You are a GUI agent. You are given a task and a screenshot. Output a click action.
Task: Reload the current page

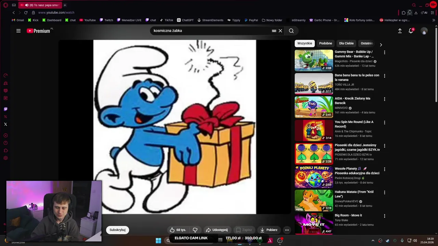[x=26, y=13]
